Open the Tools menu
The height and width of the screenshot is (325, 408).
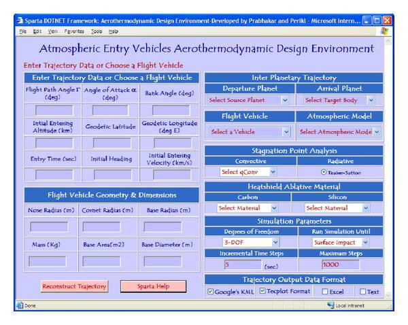tap(97, 31)
